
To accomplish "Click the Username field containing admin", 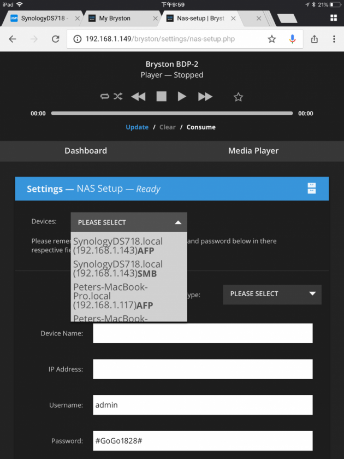I will pos(203,405).
